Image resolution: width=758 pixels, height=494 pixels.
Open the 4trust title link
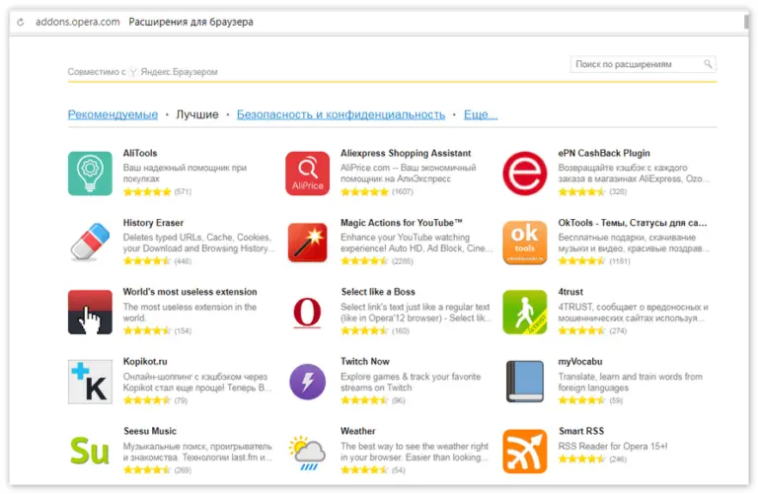point(570,292)
